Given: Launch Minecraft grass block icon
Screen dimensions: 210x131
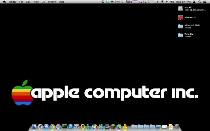Looking at the screenshot, I should coord(113,126).
